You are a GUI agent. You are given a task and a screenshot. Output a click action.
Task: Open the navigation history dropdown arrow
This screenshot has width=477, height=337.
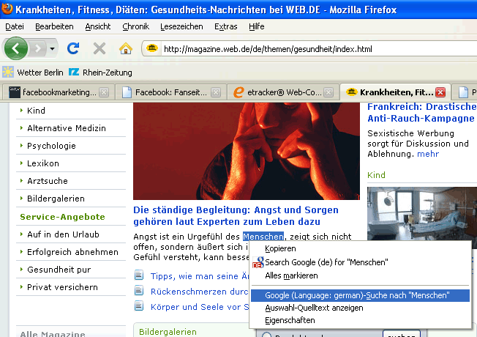[x=52, y=48]
